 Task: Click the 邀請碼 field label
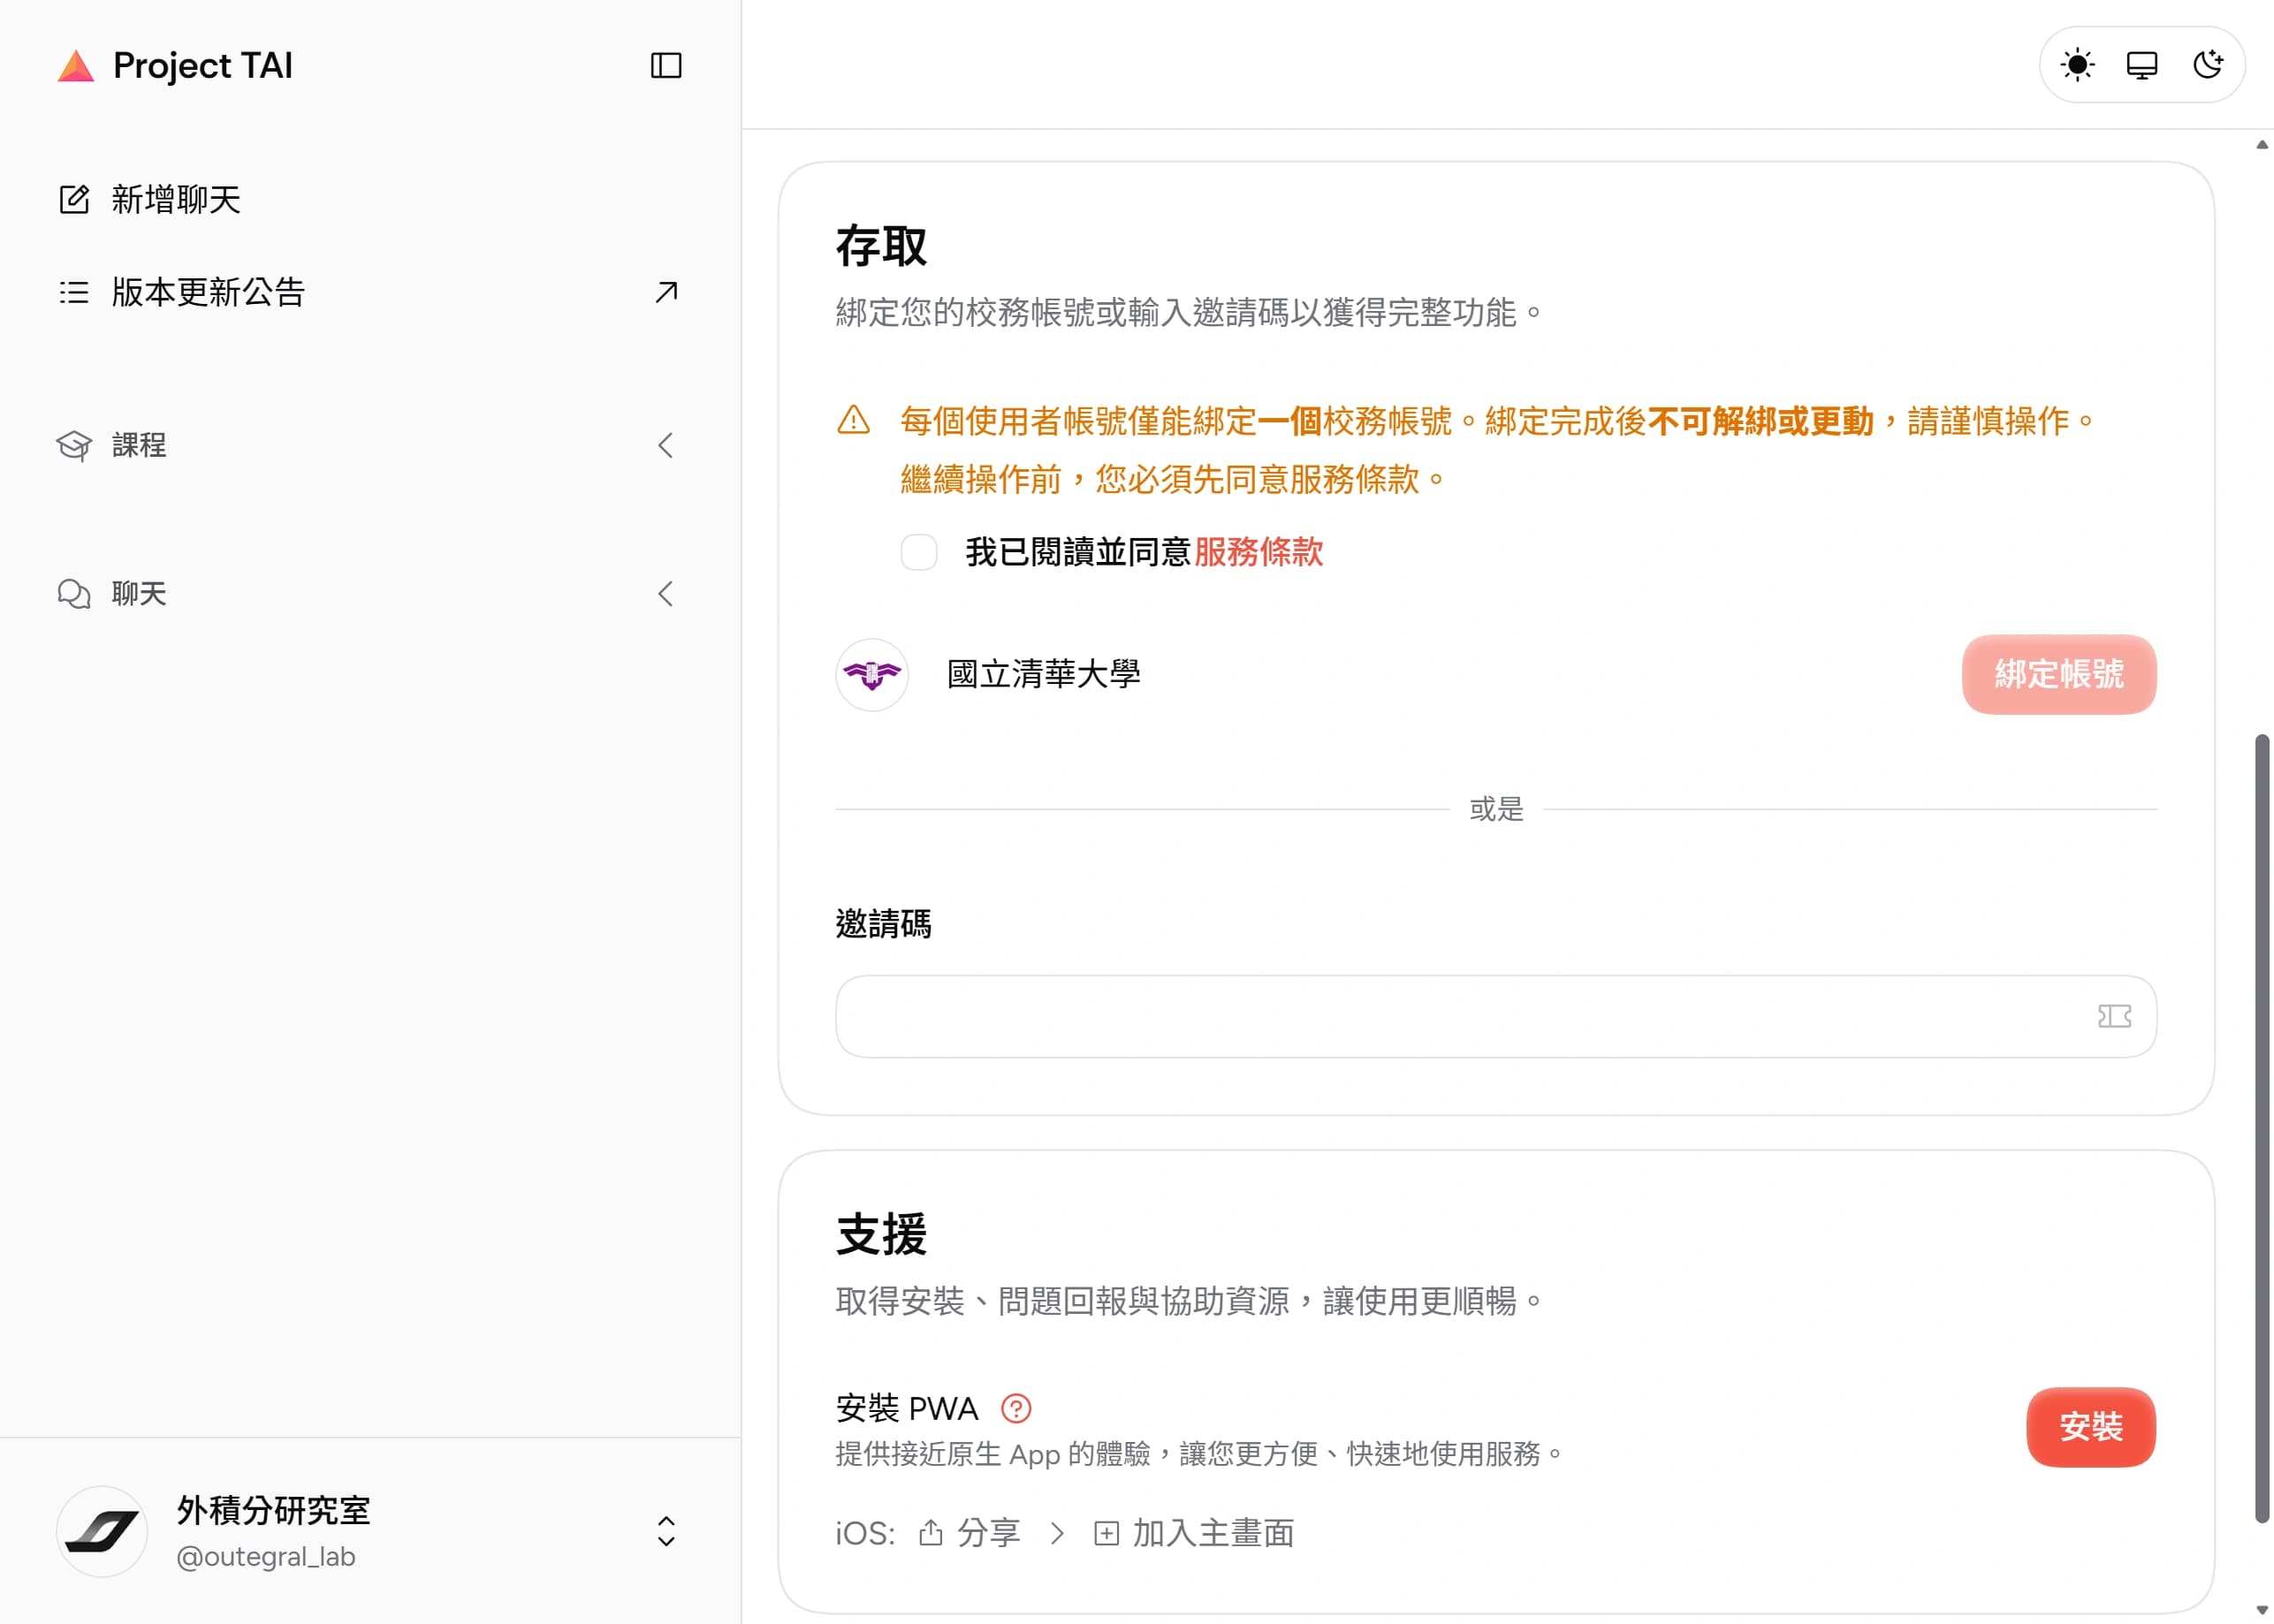click(x=883, y=924)
